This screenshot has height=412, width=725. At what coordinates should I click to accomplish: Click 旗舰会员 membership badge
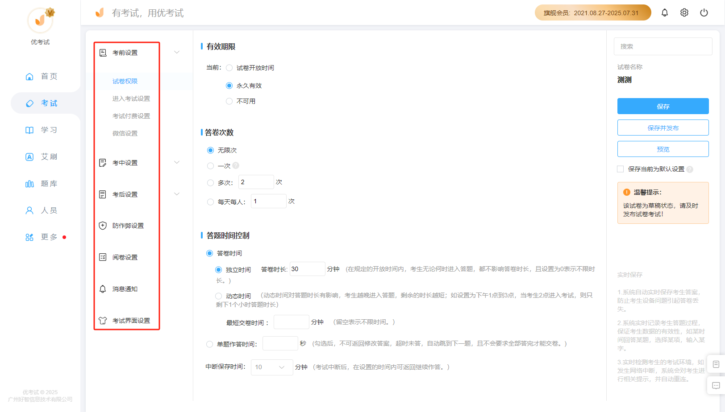click(x=593, y=12)
